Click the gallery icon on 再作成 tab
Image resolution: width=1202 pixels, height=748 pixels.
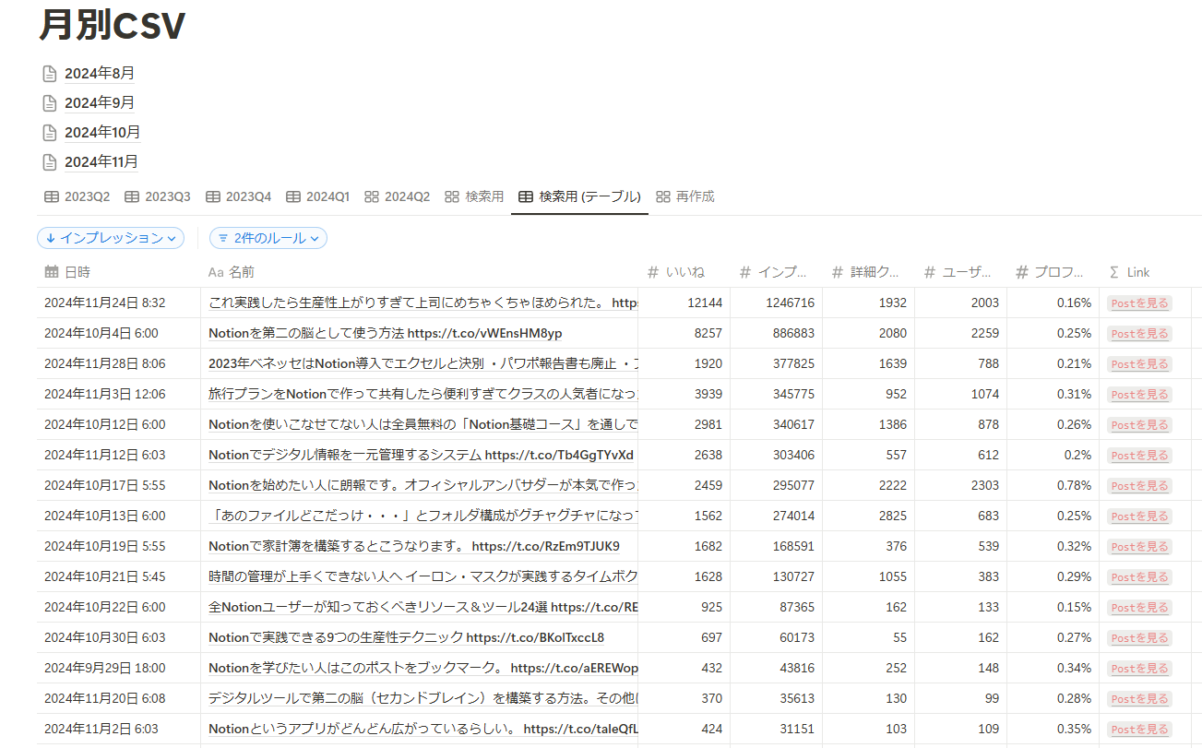click(x=662, y=196)
